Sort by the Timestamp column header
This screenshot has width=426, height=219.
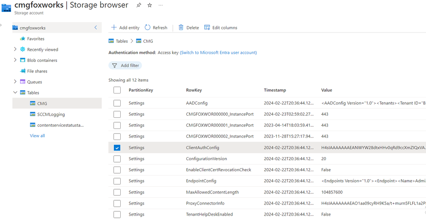(x=275, y=90)
